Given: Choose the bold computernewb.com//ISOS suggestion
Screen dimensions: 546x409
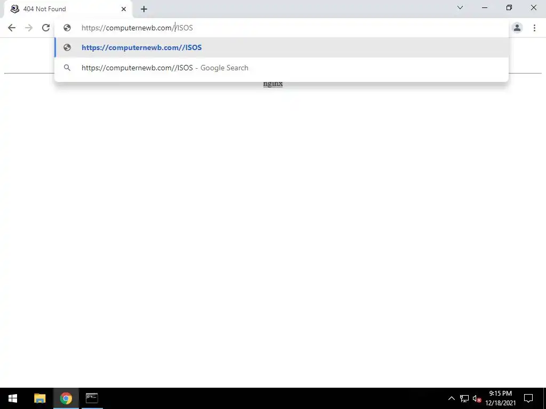Looking at the screenshot, I should coord(282,47).
